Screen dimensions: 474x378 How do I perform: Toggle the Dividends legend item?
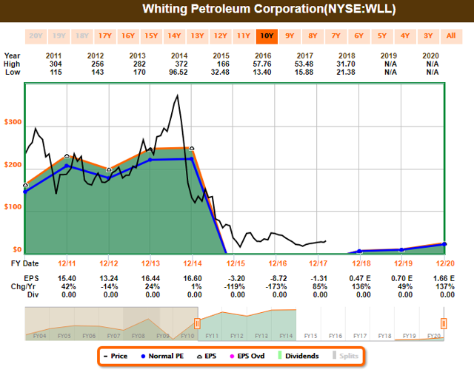(298, 357)
